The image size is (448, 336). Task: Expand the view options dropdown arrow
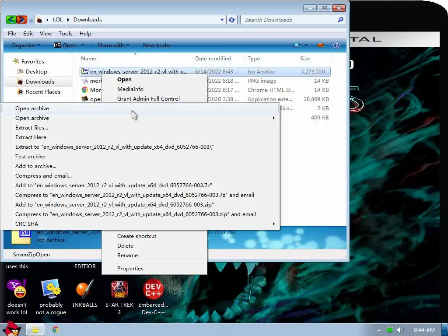pos(306,45)
